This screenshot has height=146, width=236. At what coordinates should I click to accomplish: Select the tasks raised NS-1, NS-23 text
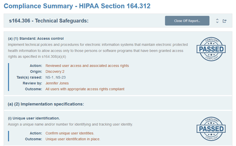click(x=55, y=77)
